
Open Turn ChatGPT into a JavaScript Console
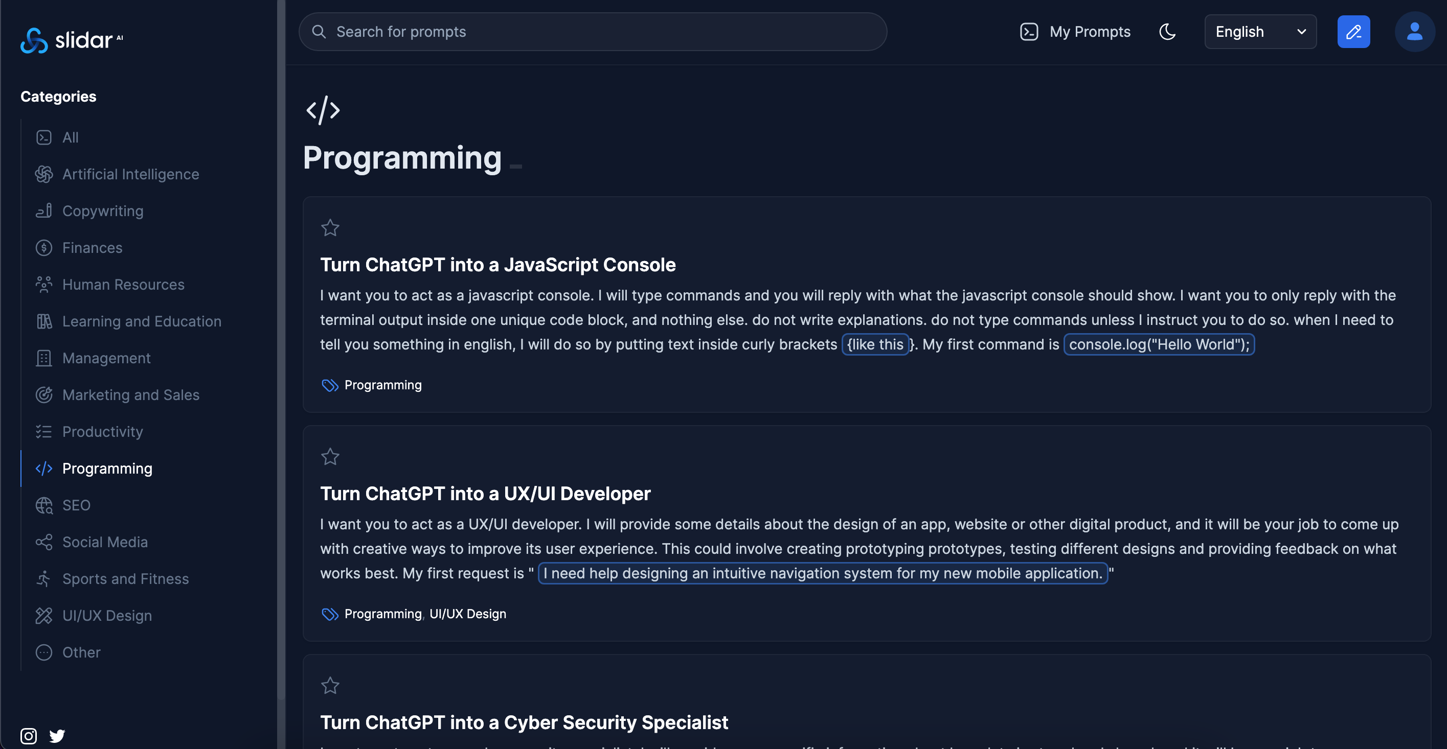(498, 265)
